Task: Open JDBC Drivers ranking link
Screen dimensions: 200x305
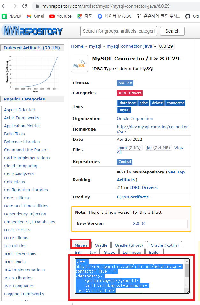Action: 144,188
